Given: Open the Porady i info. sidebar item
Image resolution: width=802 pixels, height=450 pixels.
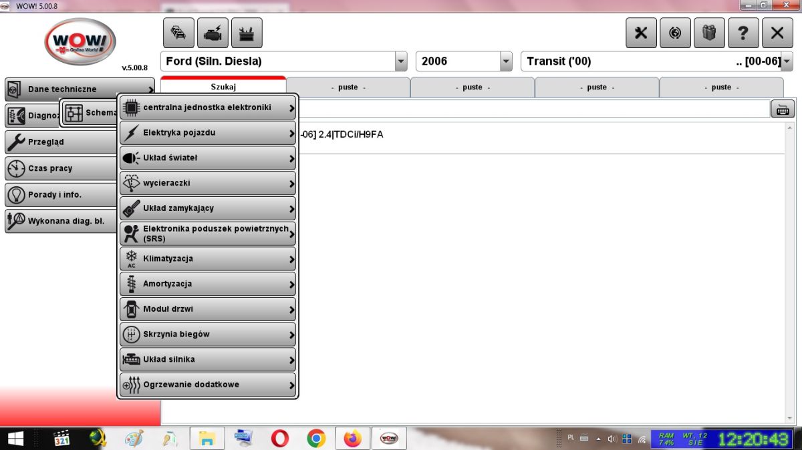Looking at the screenshot, I should coord(61,195).
